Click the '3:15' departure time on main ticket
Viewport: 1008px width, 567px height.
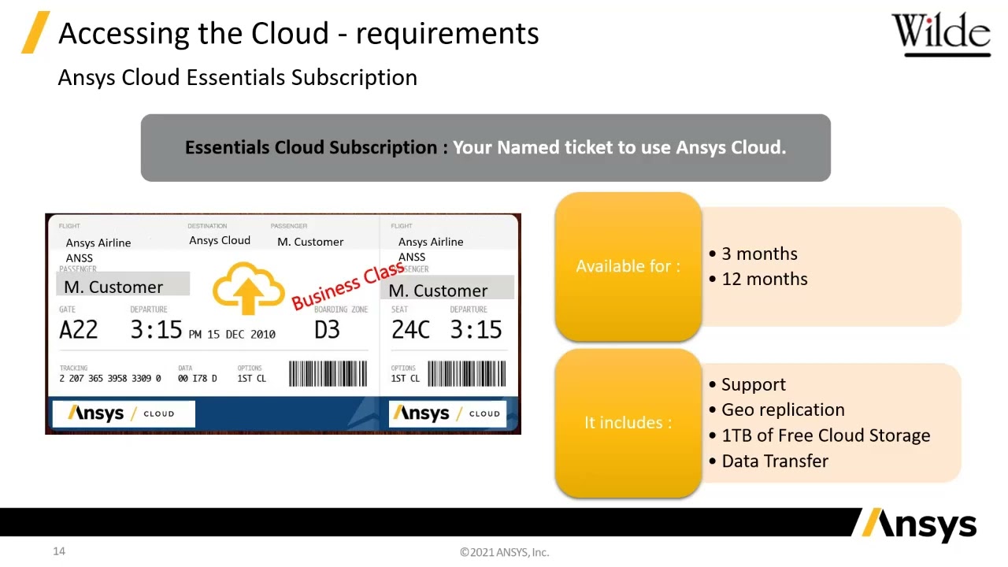[156, 329]
